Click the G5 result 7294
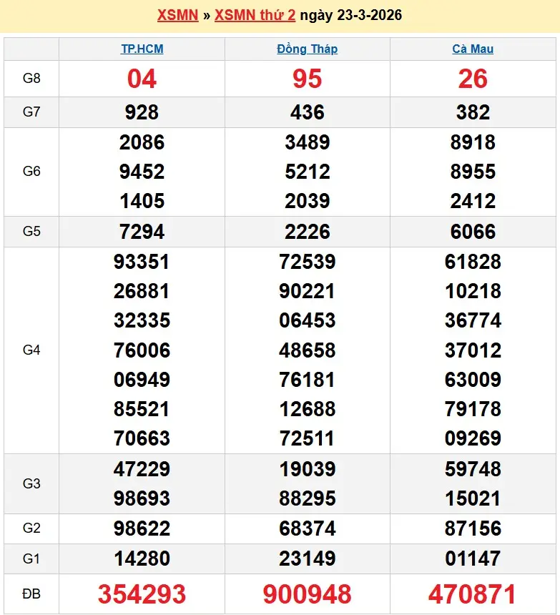This screenshot has width=560, height=615. tap(142, 232)
